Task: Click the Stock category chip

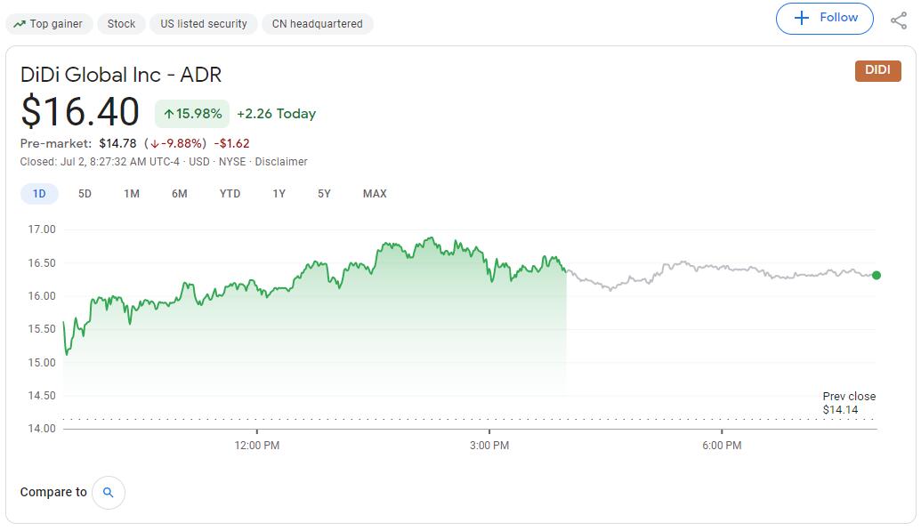Action: click(x=121, y=24)
